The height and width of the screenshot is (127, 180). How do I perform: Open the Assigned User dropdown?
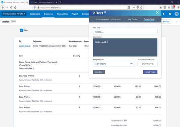pos(114,64)
